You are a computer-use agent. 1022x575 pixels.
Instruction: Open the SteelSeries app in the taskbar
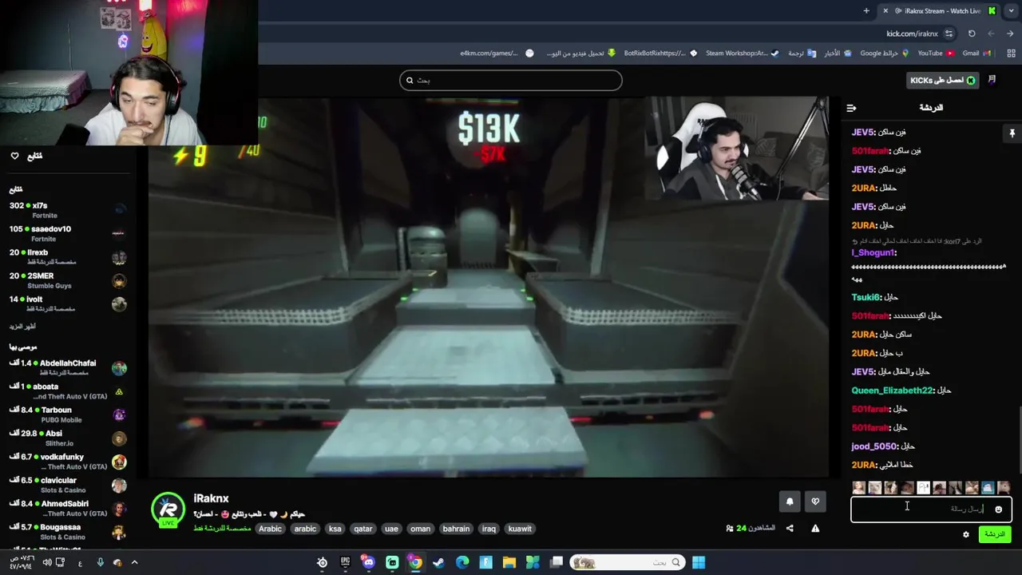(x=322, y=562)
